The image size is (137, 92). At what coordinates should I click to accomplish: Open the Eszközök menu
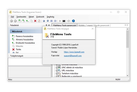pyautogui.click(x=40, y=17)
